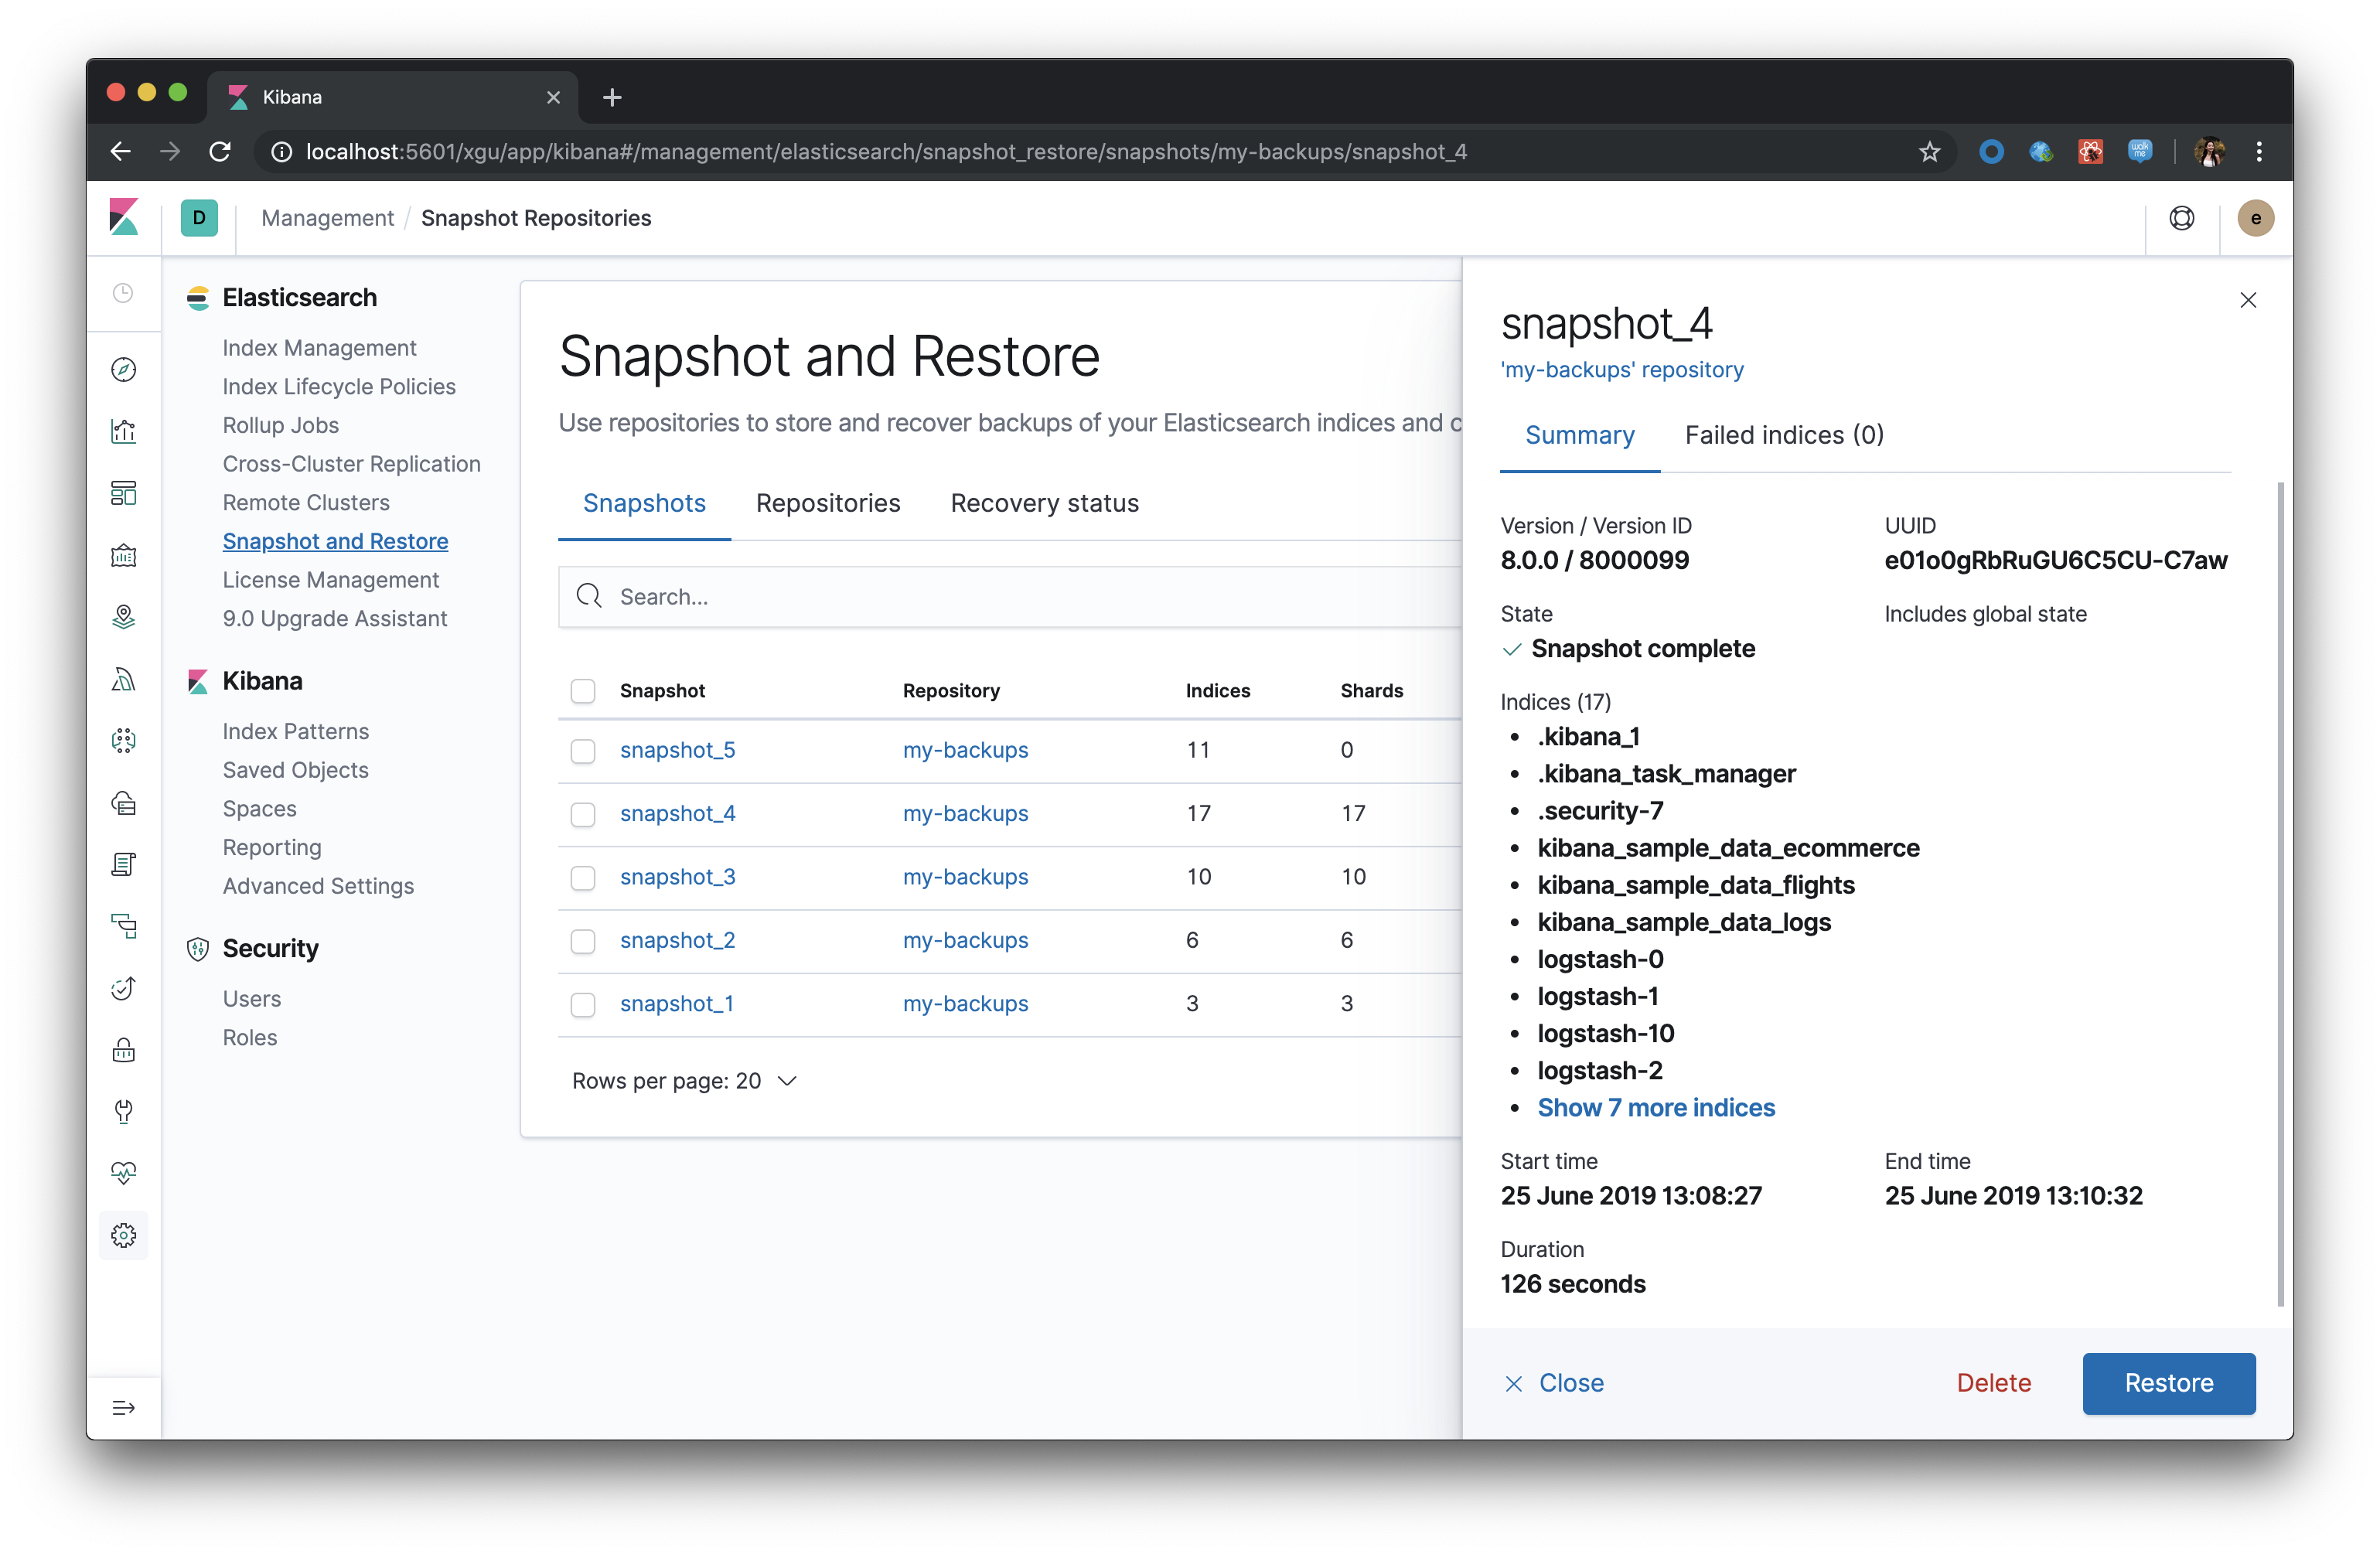Check the snapshot_3 row checkbox

tap(583, 878)
